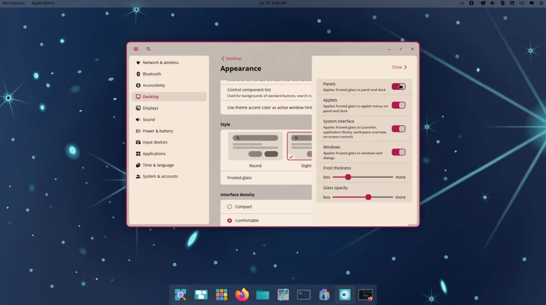Open Workspaces from the top panel
Viewport: 546px width, 305px height.
[14, 3]
